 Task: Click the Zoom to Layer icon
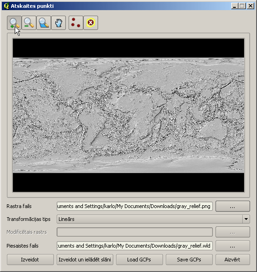(x=44, y=23)
